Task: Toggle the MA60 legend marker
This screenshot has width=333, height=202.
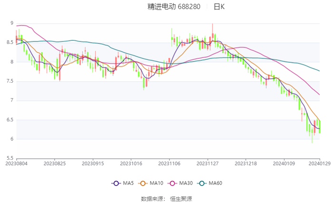Action: tap(202, 183)
